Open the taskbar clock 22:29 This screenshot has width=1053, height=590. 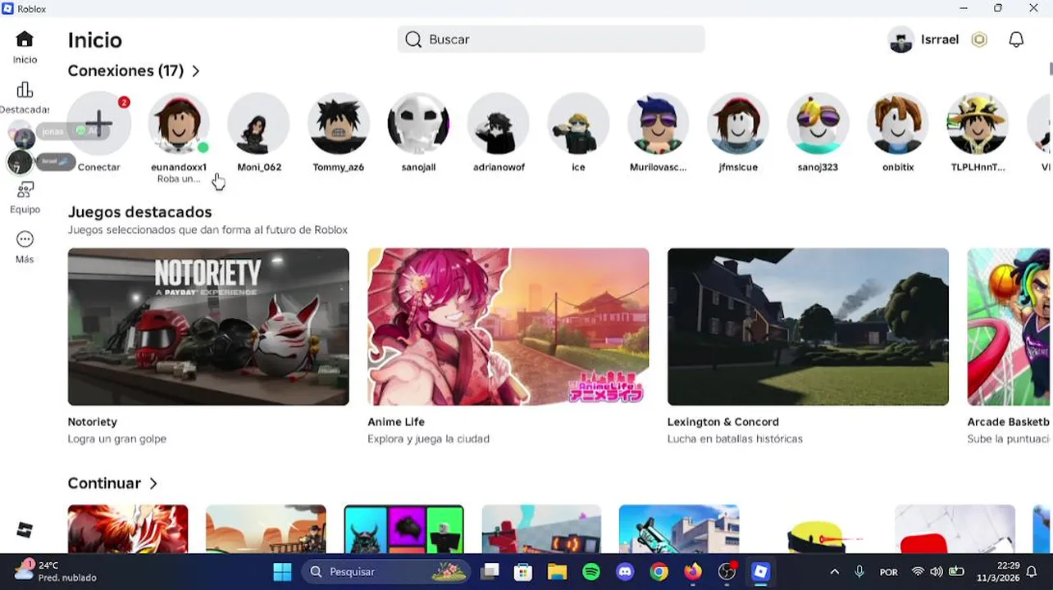pos(997,571)
